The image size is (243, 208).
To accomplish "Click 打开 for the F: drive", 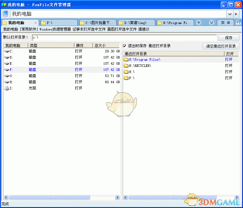I will click(x=78, y=70).
